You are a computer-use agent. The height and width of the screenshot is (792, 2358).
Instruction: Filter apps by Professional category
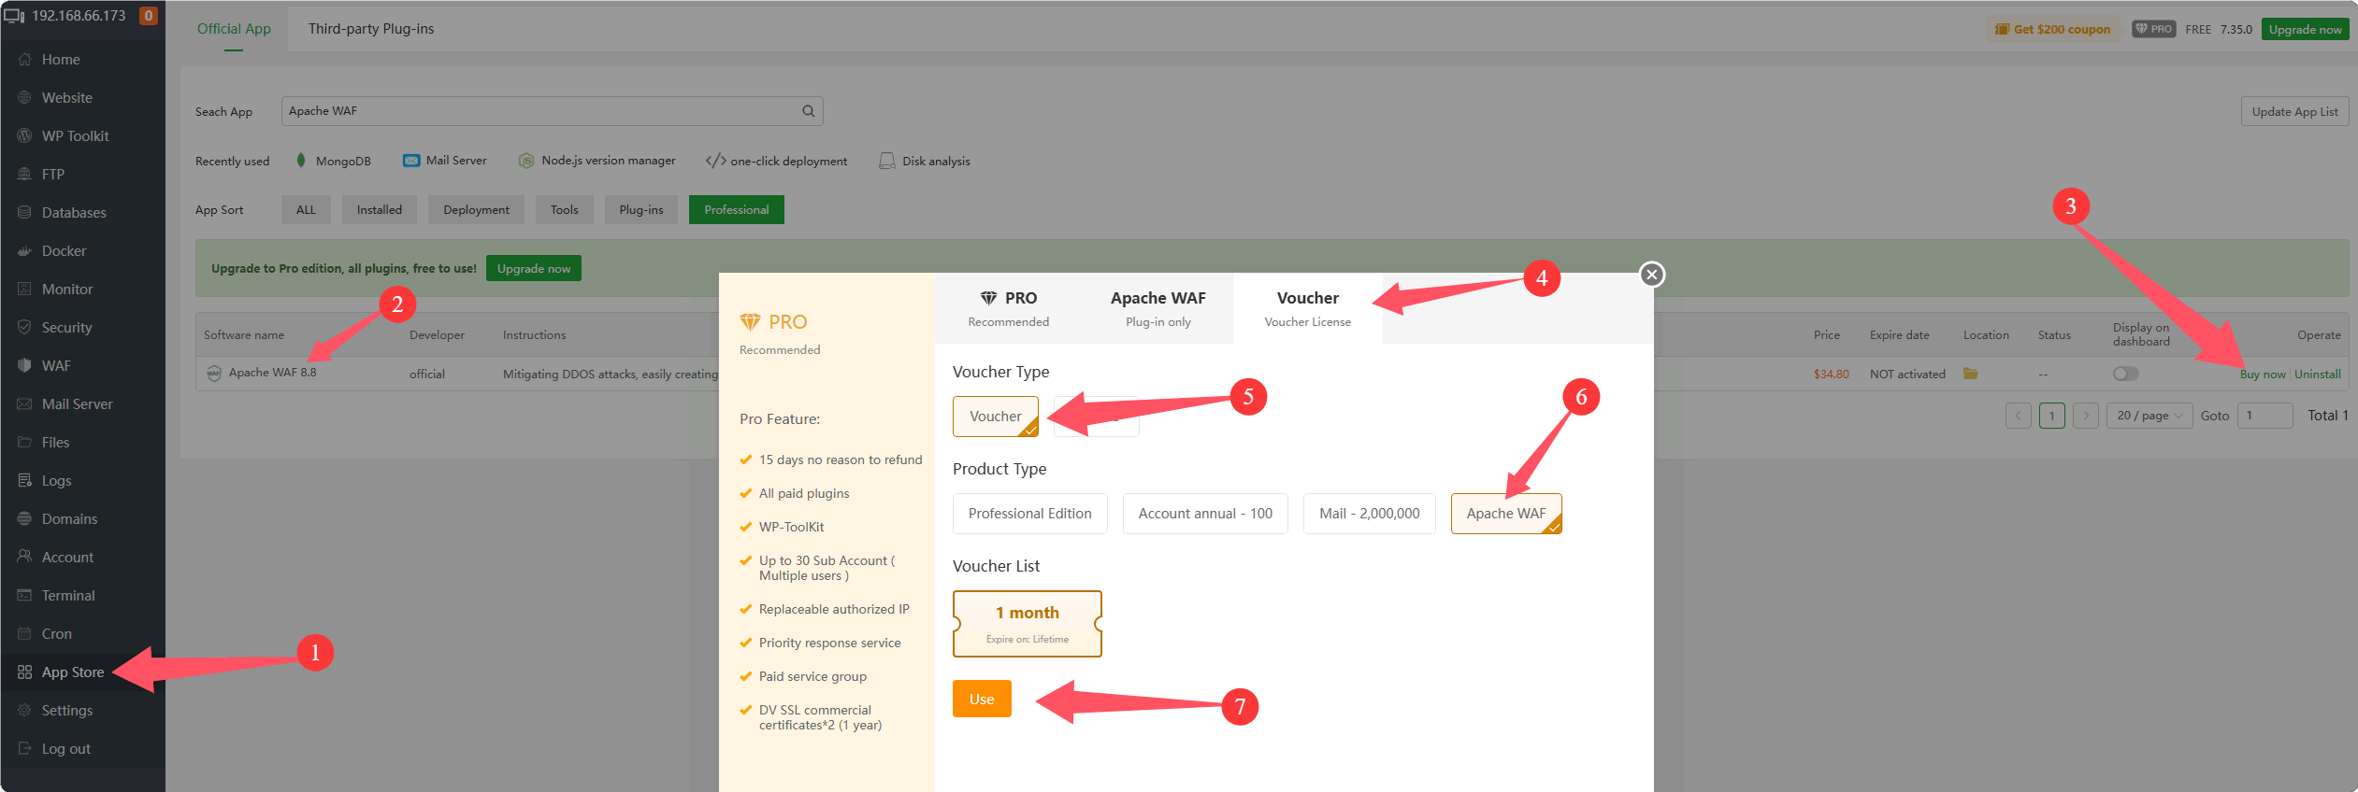(x=737, y=210)
